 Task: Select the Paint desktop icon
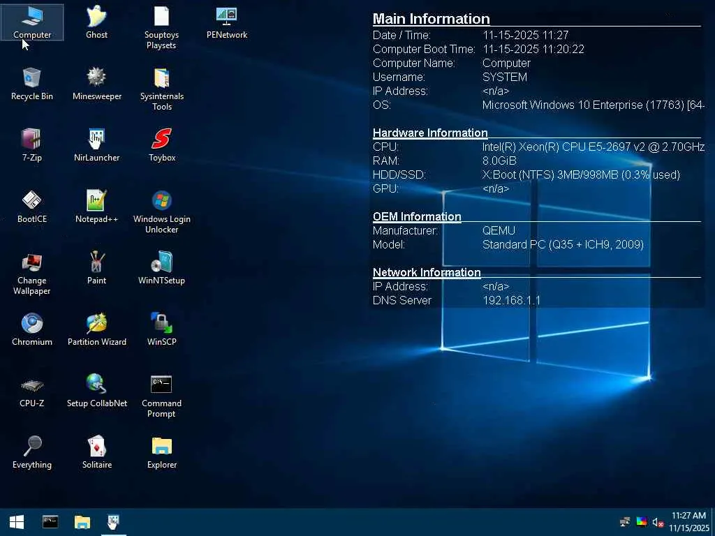pos(96,269)
